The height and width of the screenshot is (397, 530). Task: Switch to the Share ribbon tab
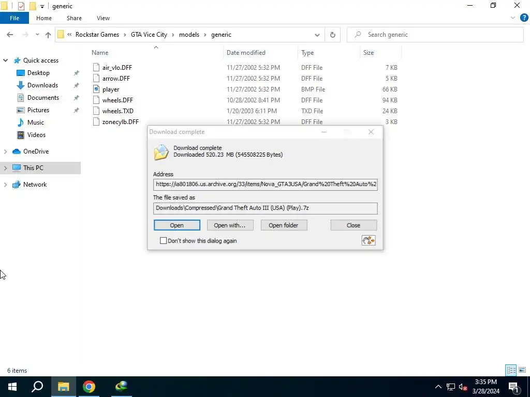(x=74, y=18)
